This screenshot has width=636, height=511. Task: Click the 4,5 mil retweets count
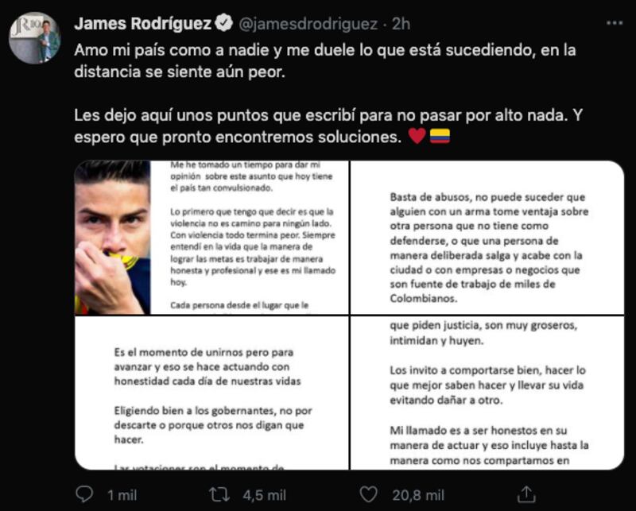[265, 495]
